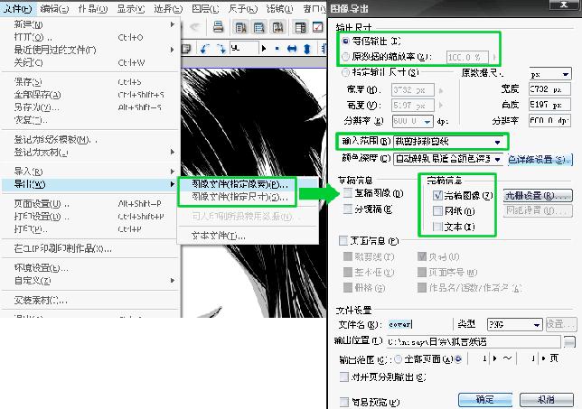Select the 等倍输出 radio button
Image resolution: width=582 pixels, height=409 pixels.
pyautogui.click(x=345, y=41)
